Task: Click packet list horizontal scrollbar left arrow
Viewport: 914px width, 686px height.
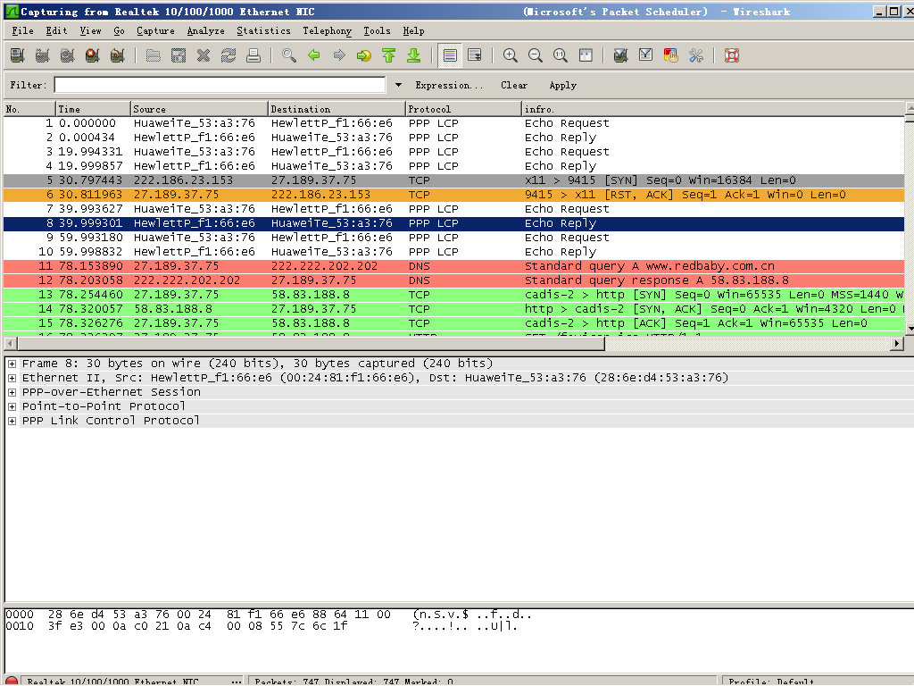Action: [x=10, y=344]
